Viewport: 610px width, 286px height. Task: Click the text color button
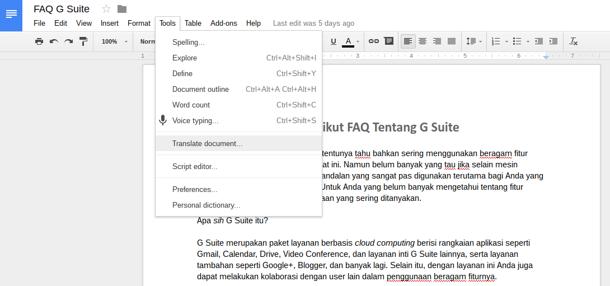(348, 41)
